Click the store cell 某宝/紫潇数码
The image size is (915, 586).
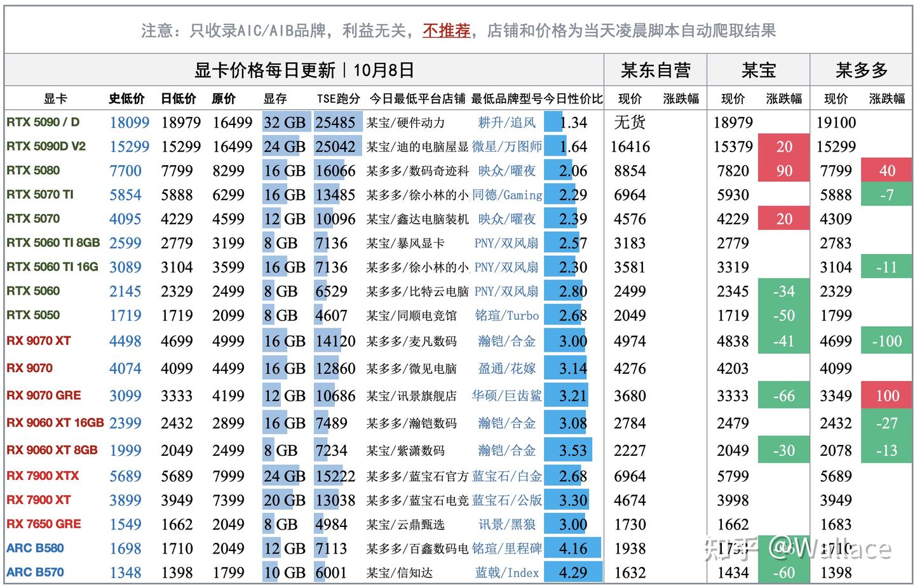point(405,450)
